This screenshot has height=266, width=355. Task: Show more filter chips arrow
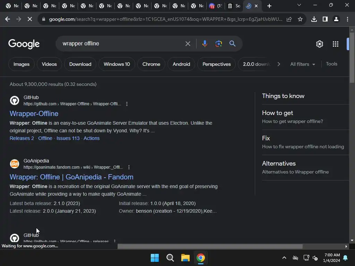coord(279,64)
